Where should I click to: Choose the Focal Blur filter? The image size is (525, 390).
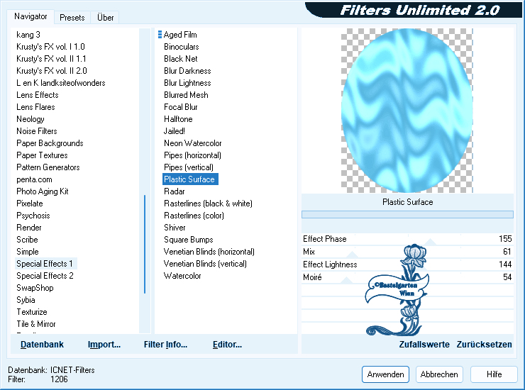181,107
